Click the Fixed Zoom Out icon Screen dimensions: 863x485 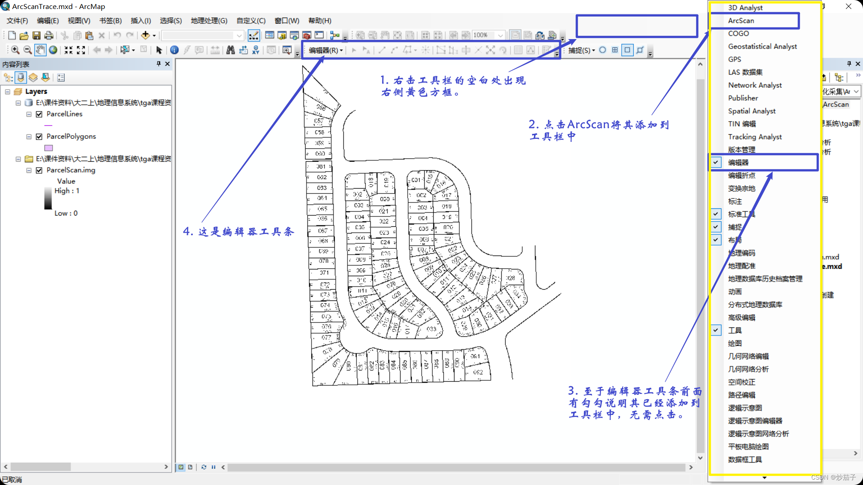pos(81,50)
